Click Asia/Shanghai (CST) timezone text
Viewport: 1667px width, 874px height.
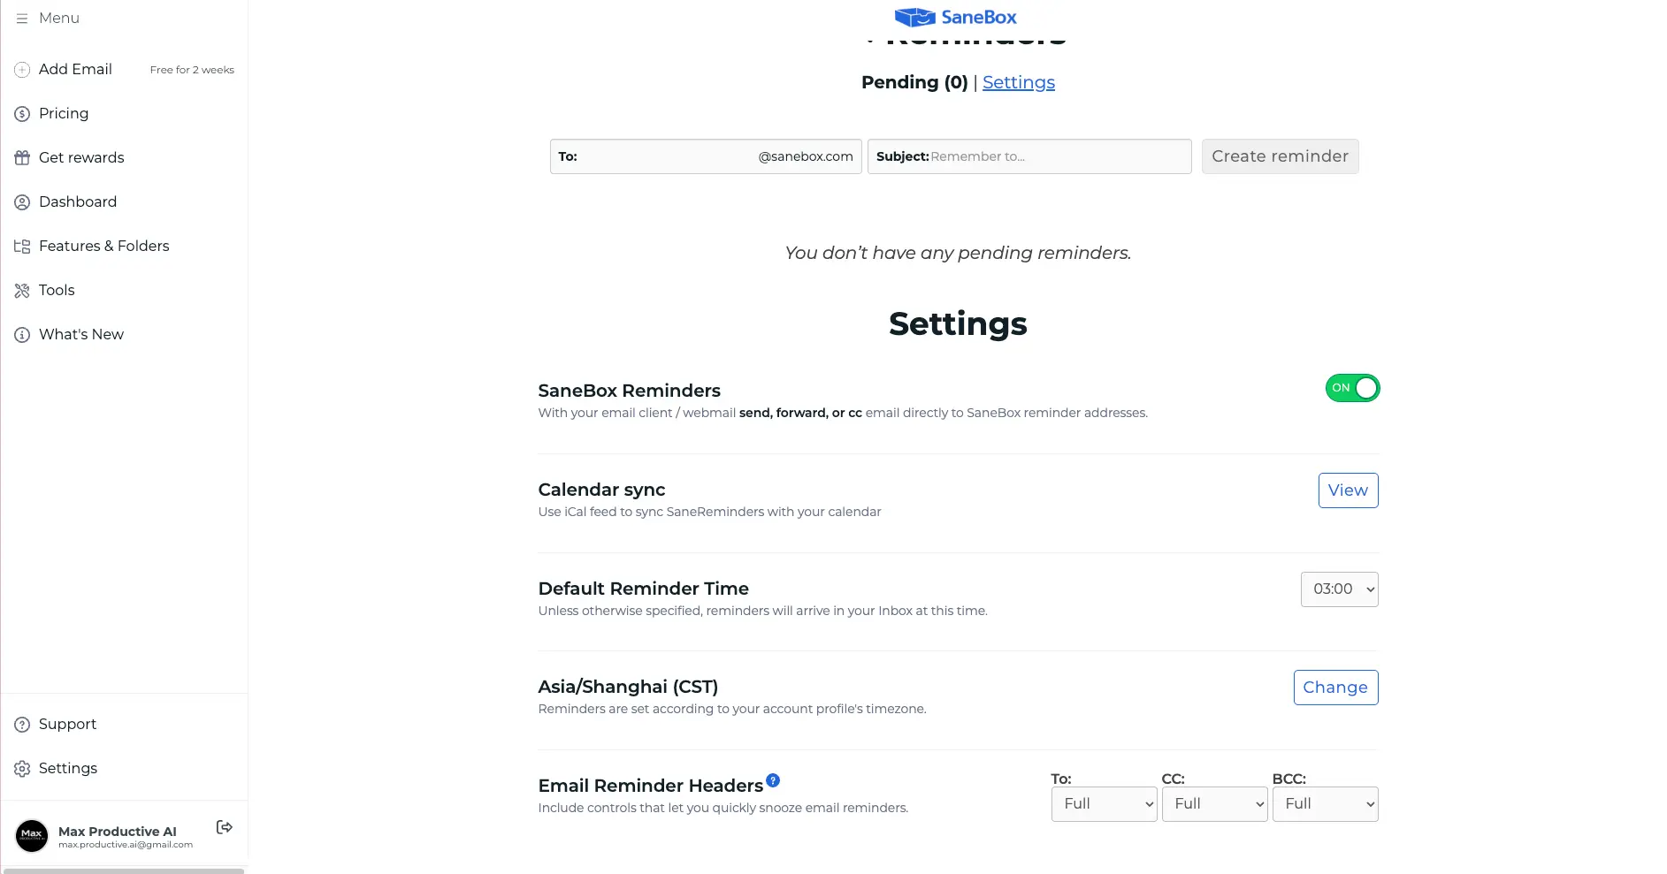(628, 687)
